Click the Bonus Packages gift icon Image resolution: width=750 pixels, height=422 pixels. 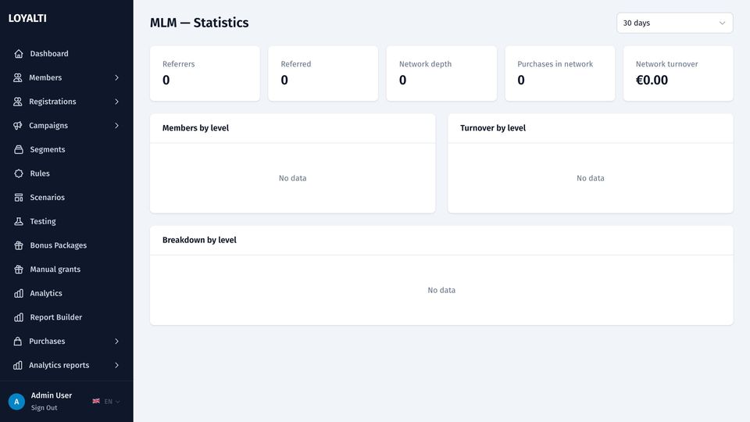(x=19, y=245)
